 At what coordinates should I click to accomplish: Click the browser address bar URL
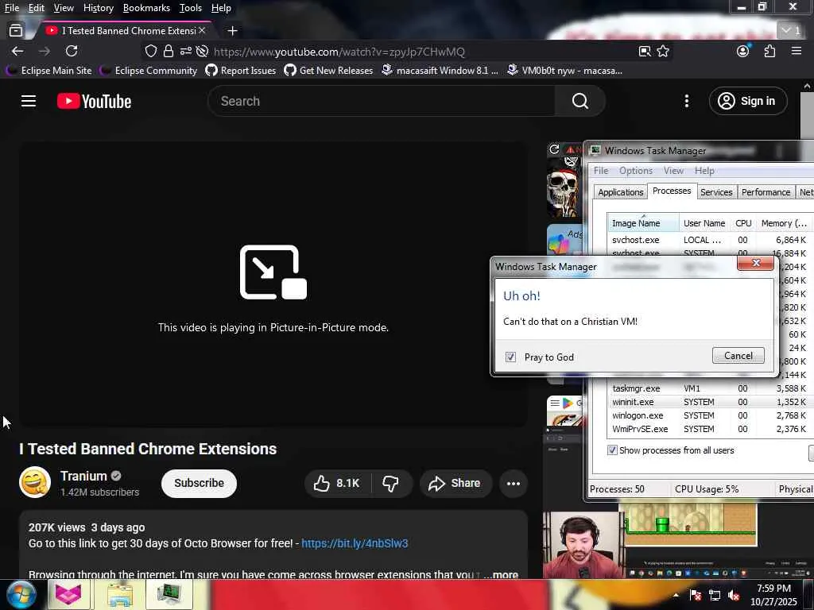[x=339, y=52]
